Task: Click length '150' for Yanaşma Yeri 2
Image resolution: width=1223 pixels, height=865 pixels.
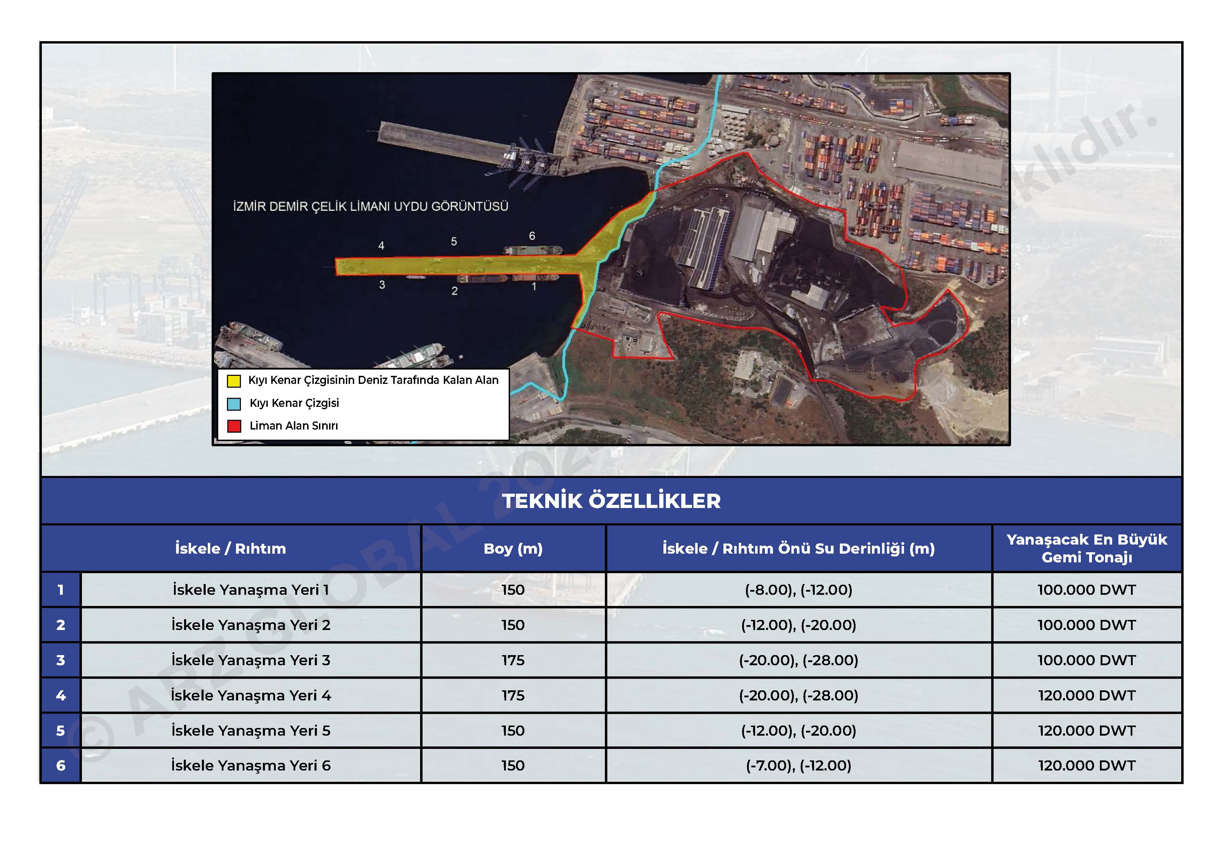Action: [513, 625]
